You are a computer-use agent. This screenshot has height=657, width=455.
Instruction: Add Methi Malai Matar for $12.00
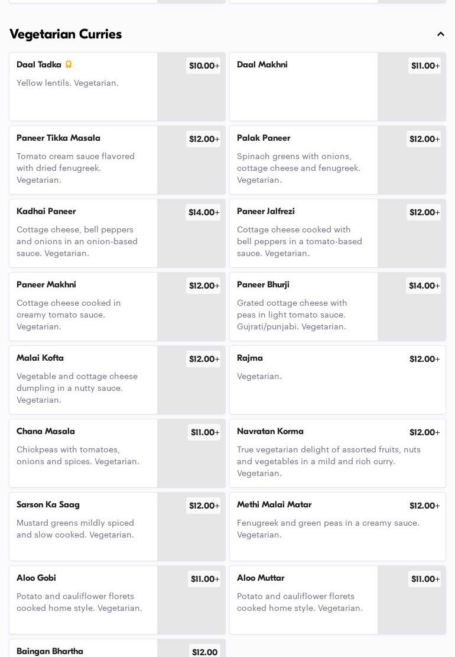(424, 506)
